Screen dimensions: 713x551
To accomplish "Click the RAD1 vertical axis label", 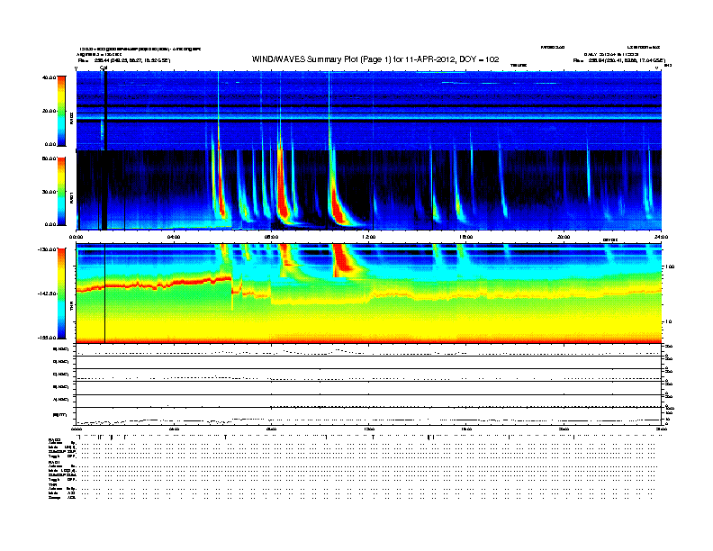I will click(71, 198).
